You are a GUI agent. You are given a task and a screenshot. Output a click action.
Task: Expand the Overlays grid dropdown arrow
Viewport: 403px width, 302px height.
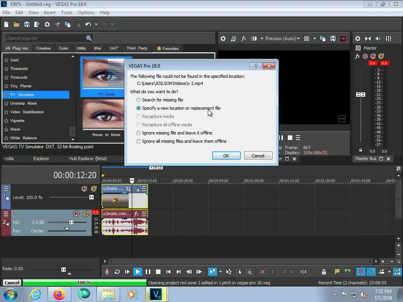point(314,39)
